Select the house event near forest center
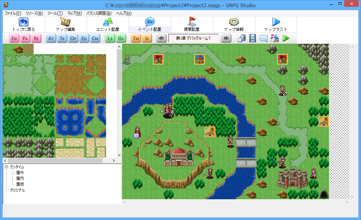The image size is (361, 220). pyautogui.click(x=210, y=132)
